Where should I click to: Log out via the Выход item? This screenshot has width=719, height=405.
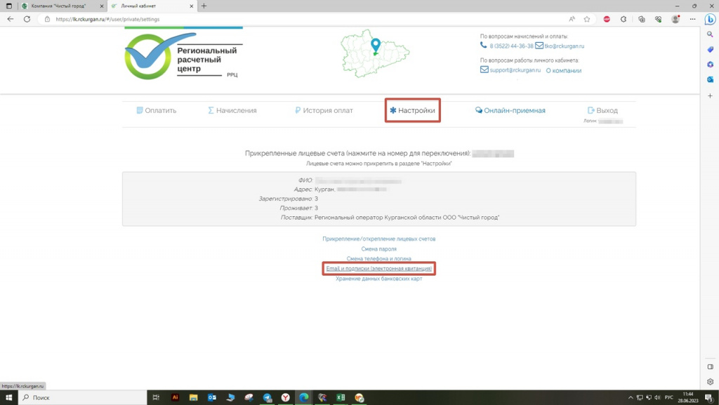tap(602, 110)
